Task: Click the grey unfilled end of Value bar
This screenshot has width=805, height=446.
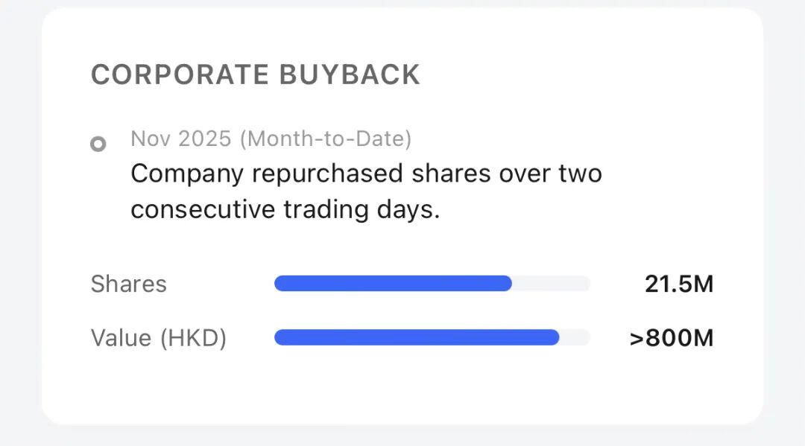Action: pyautogui.click(x=575, y=338)
